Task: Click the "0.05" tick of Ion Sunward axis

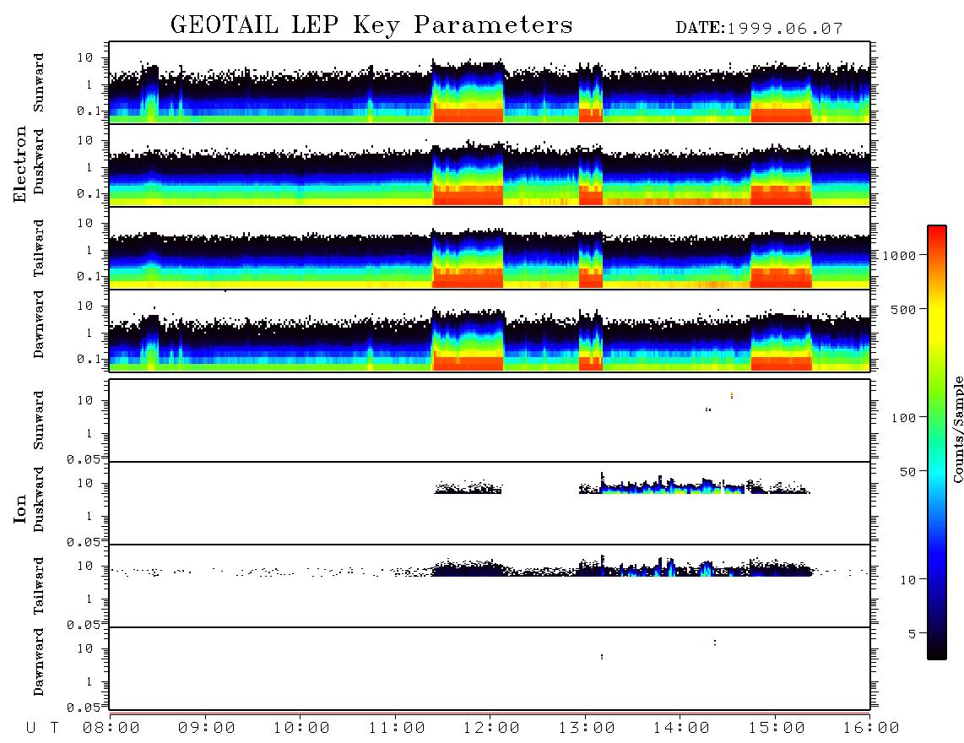Action: (x=83, y=459)
